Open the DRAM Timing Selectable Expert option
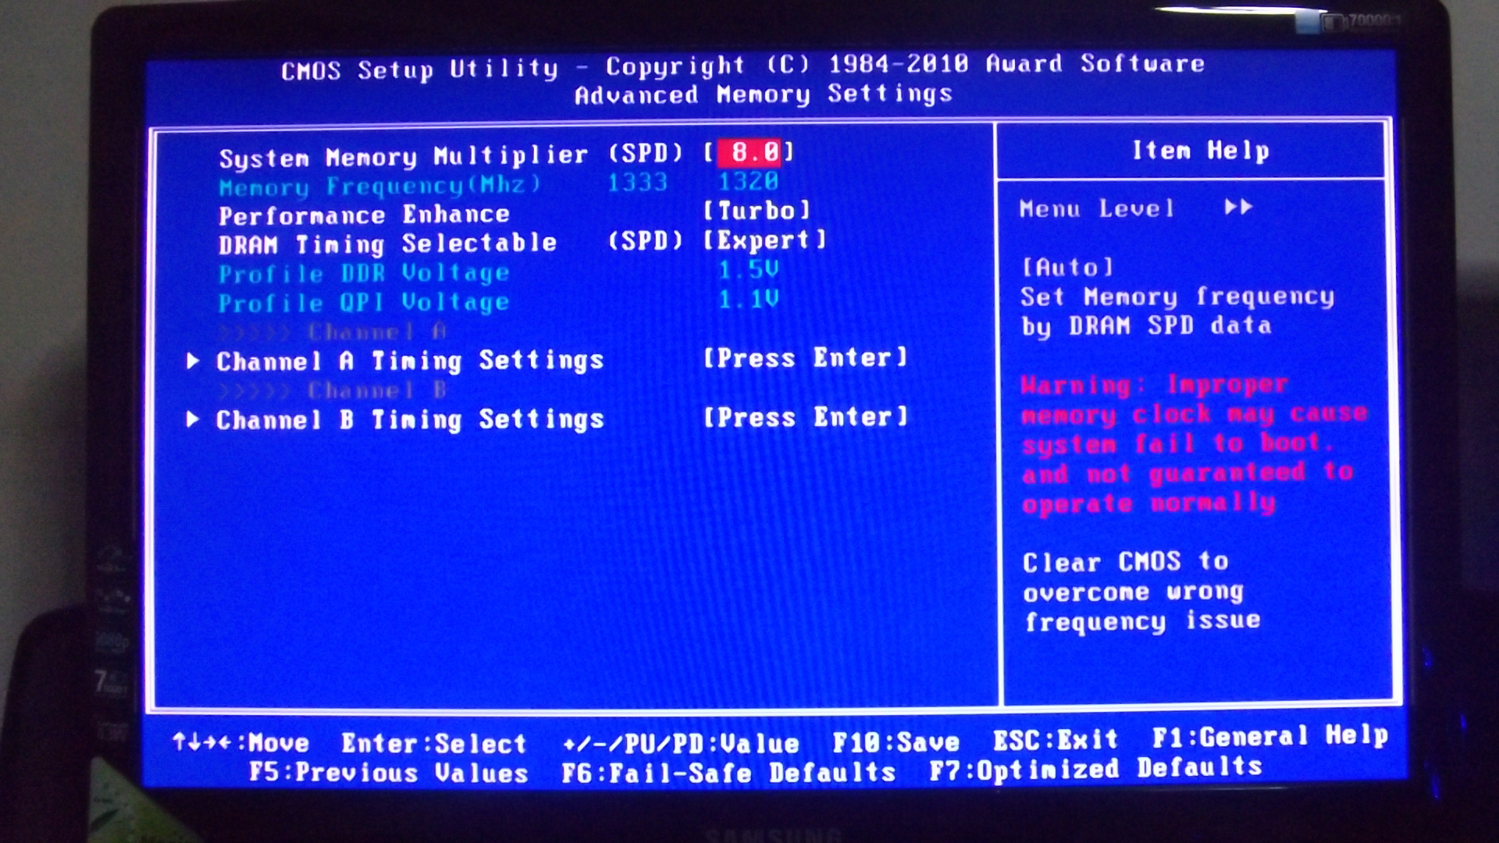 click(764, 240)
